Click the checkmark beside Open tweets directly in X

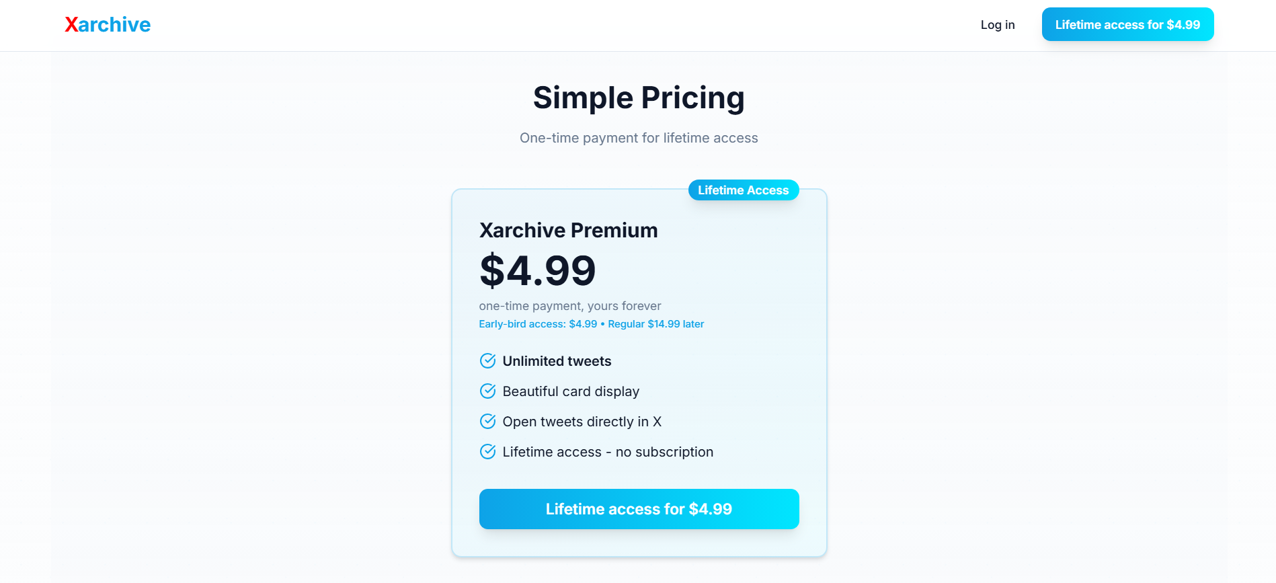(x=487, y=421)
